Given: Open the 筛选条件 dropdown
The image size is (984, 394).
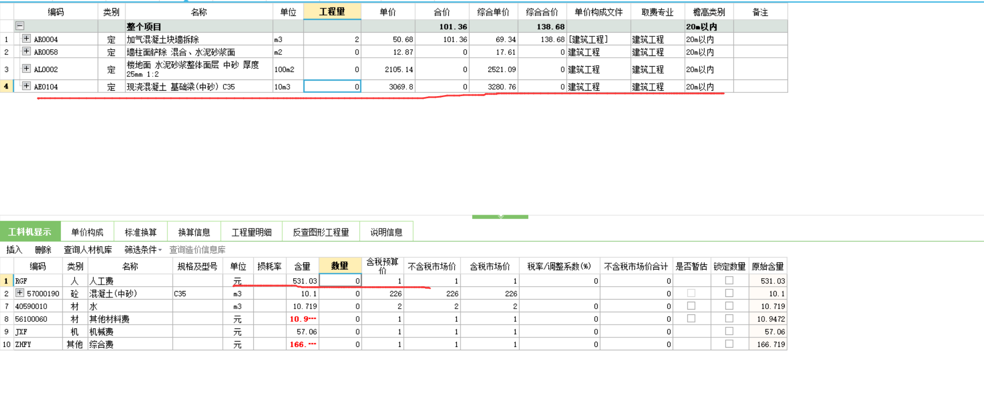Looking at the screenshot, I should tap(143, 249).
